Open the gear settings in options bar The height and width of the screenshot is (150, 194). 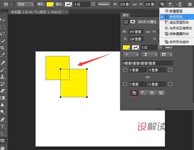pyautogui.click(x=190, y=4)
